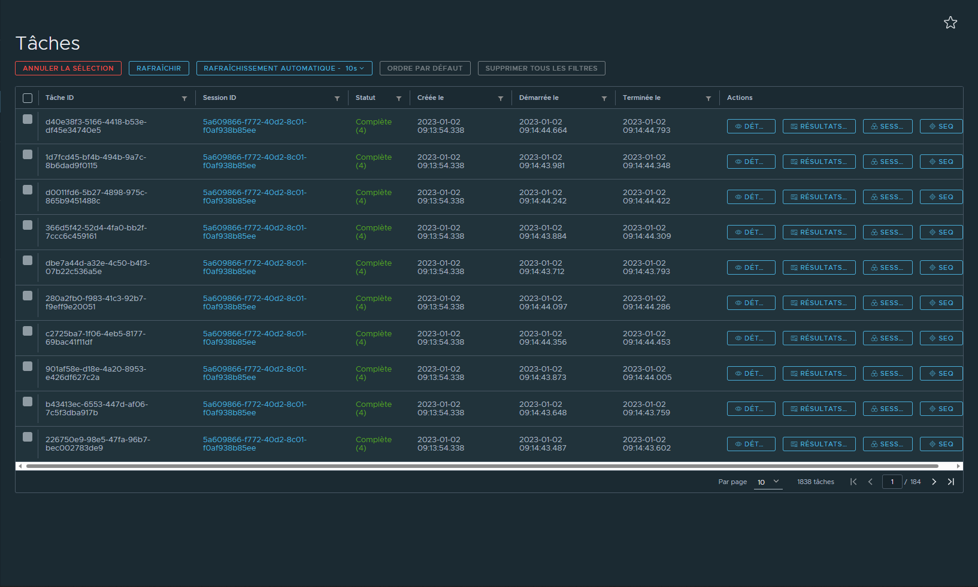Open the Terminée le column filter
The height and width of the screenshot is (587, 978).
(x=708, y=98)
